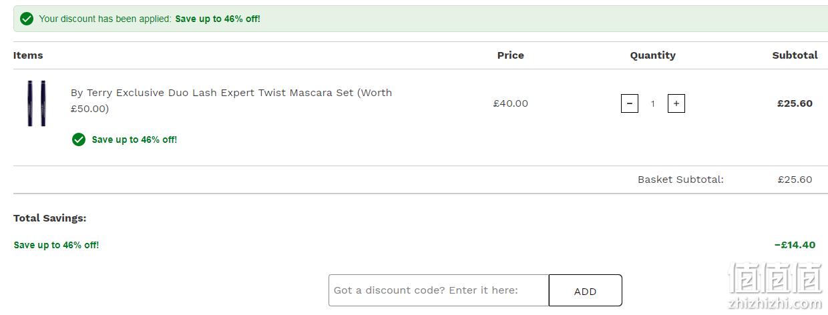Click the basket subtotal amount £25.60
This screenshot has width=828, height=315.
(x=795, y=180)
